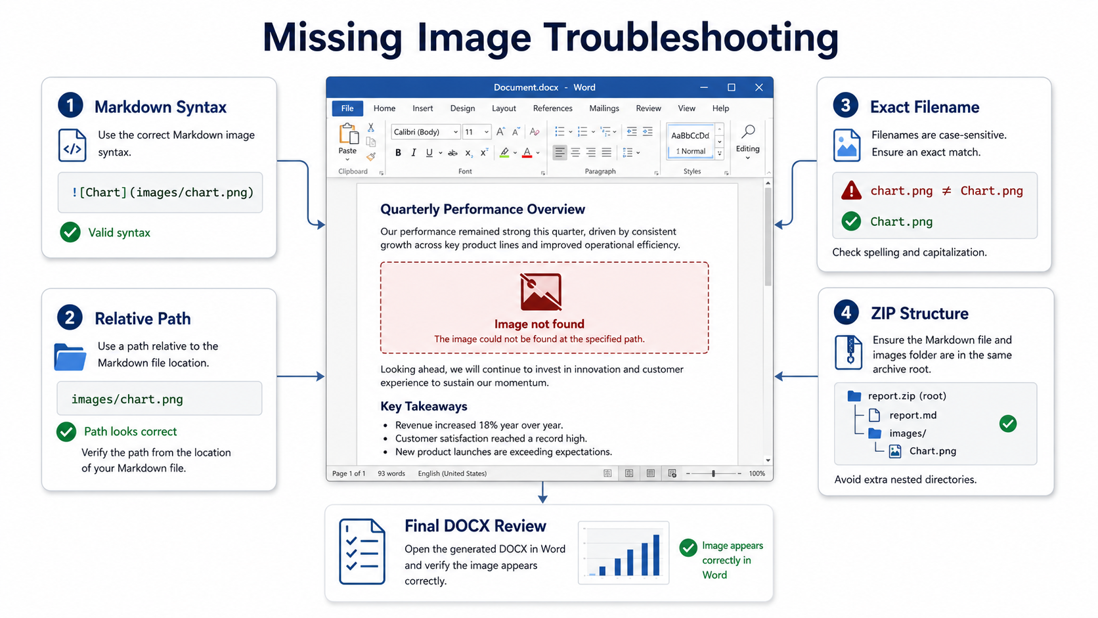Image resolution: width=1098 pixels, height=618 pixels.
Task: Switch to the Design tab
Action: pyautogui.click(x=462, y=108)
